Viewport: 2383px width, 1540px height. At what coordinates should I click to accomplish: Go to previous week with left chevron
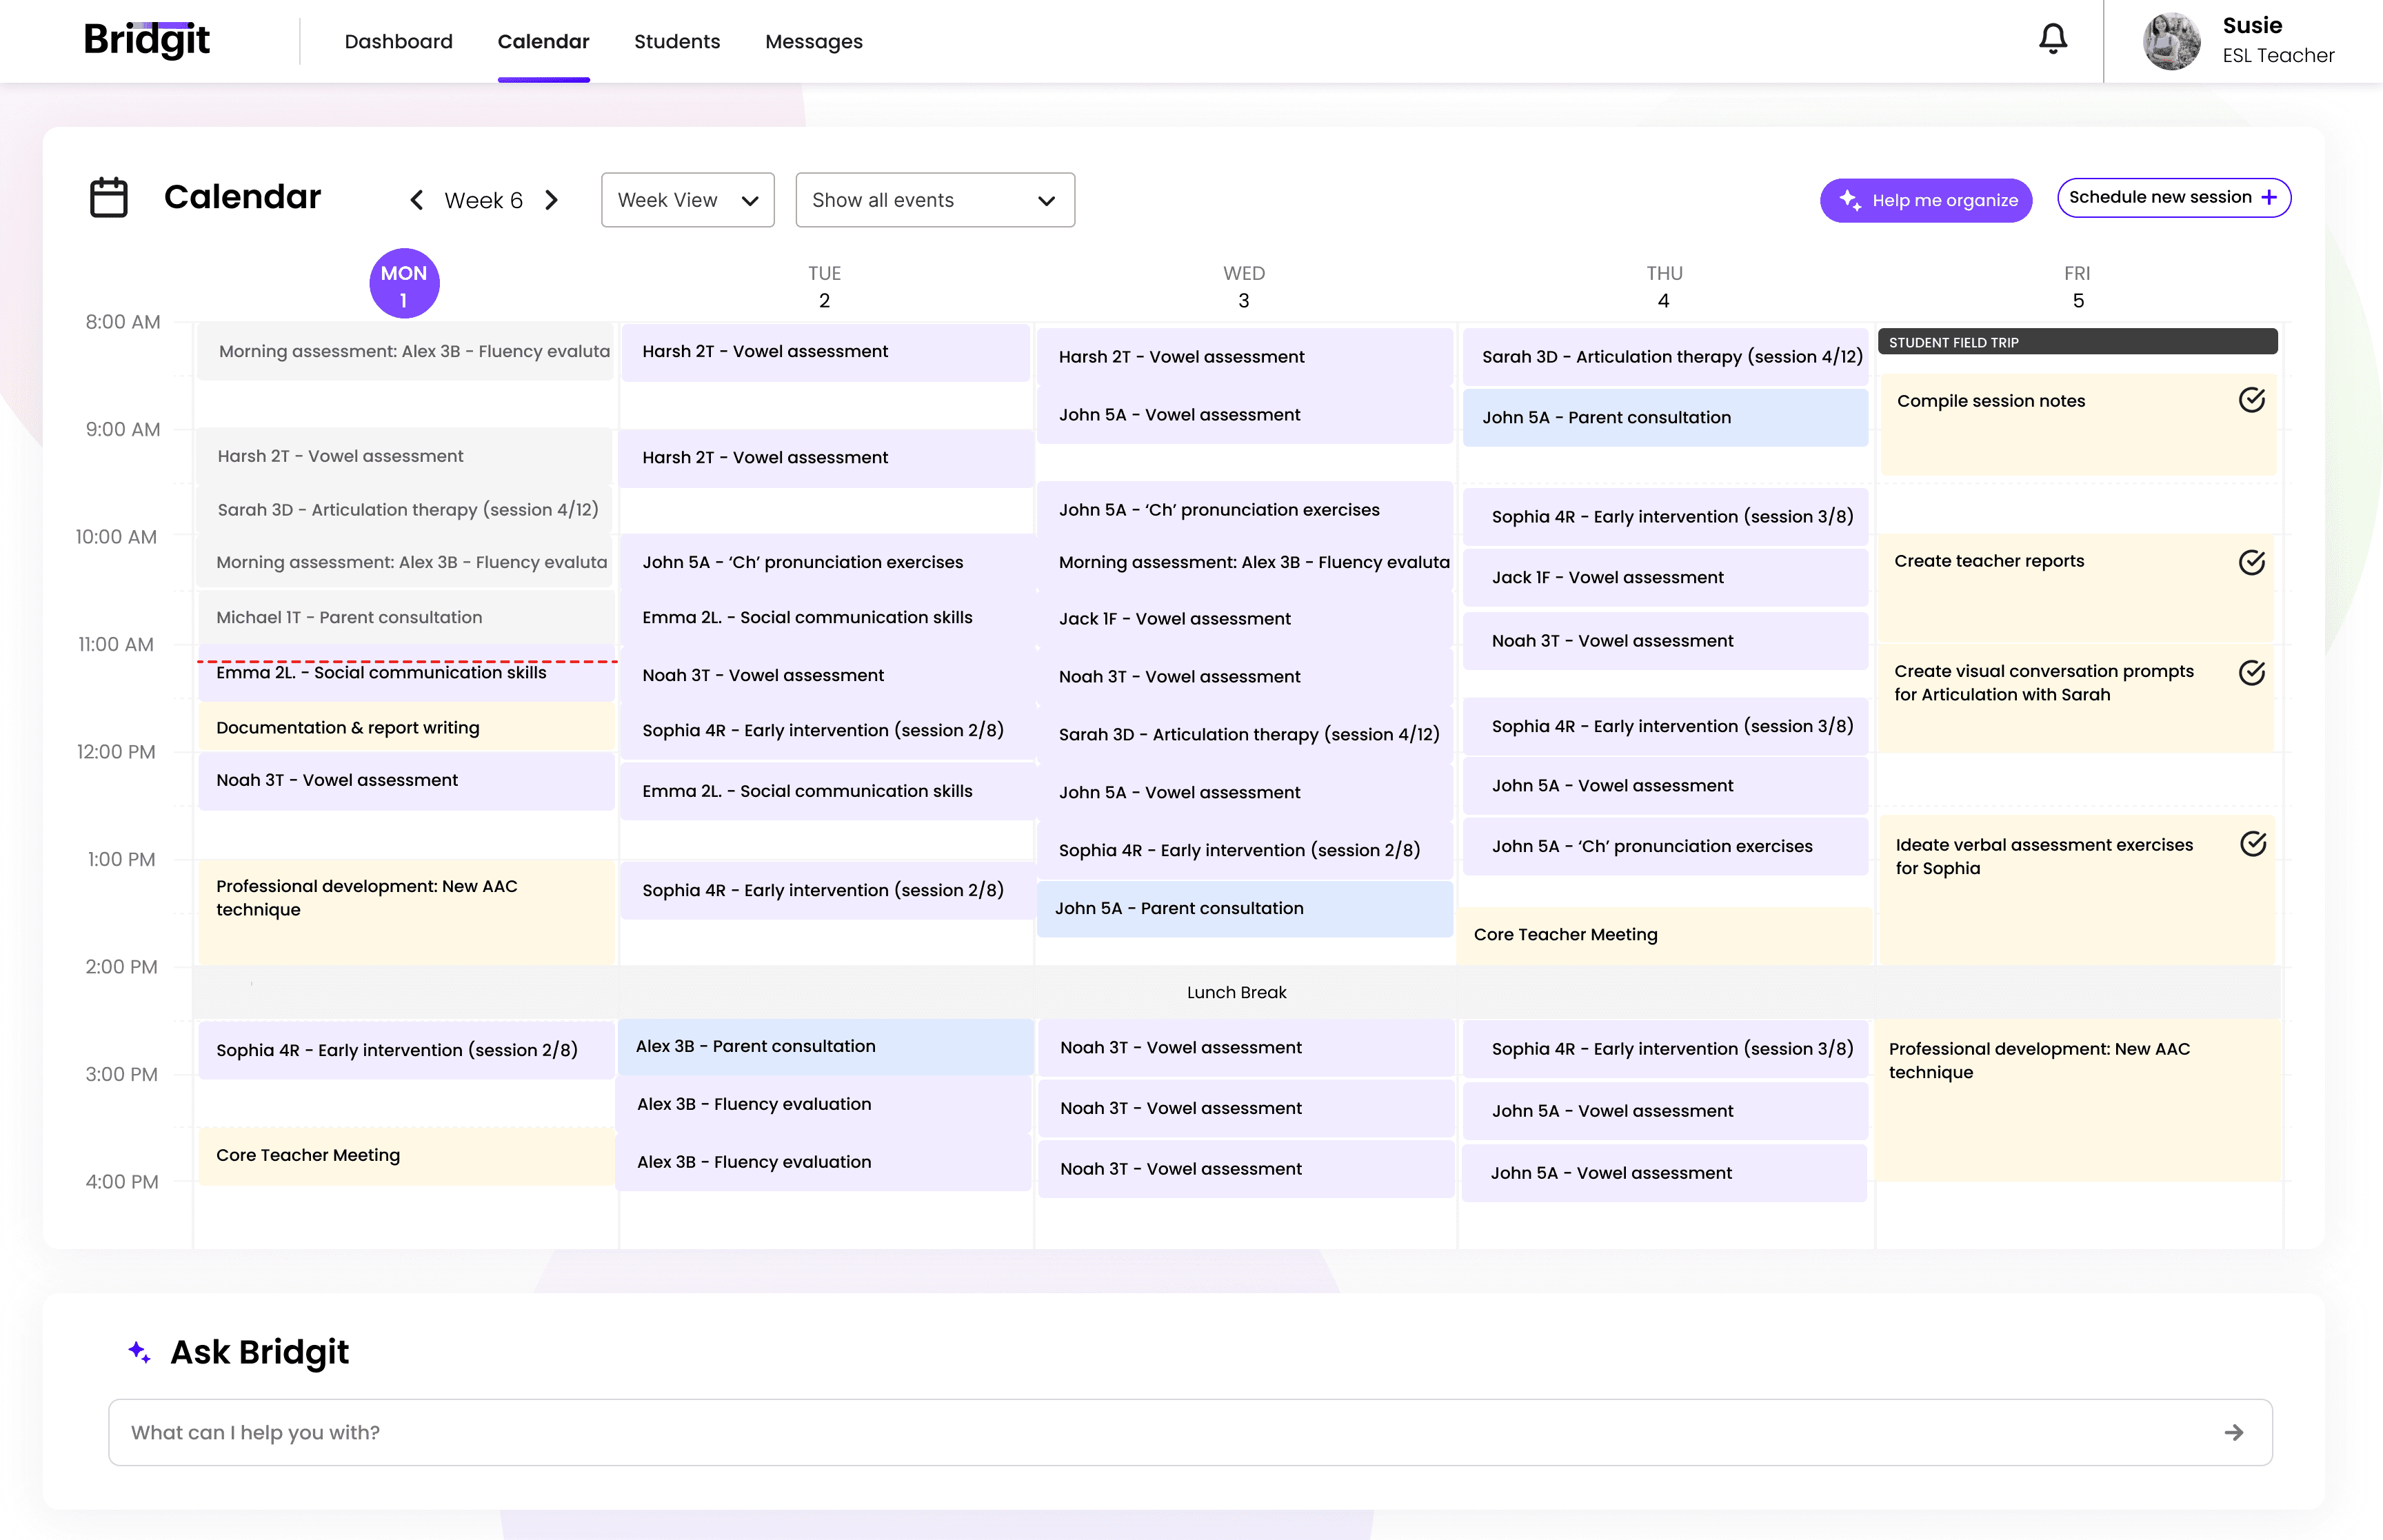click(x=417, y=200)
